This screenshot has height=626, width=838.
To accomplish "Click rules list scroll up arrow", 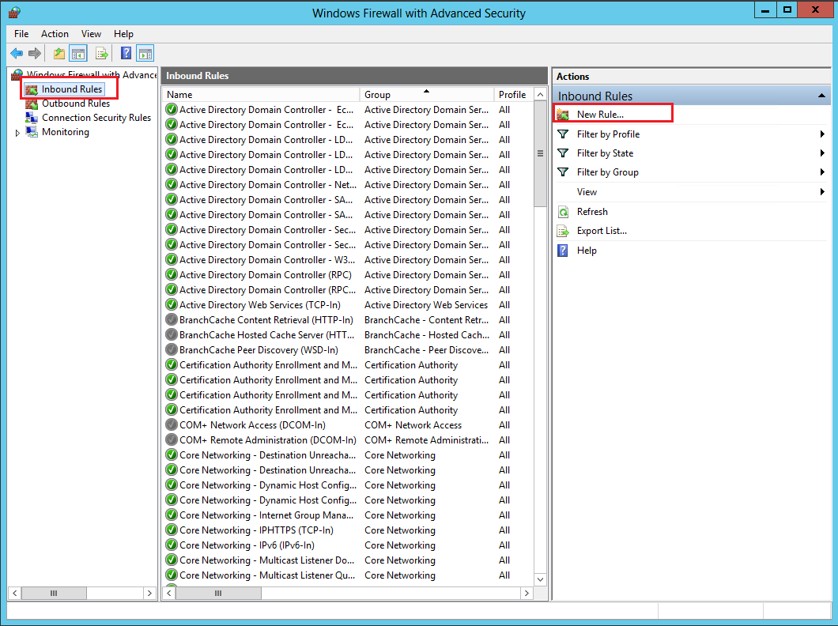I will pyautogui.click(x=540, y=95).
